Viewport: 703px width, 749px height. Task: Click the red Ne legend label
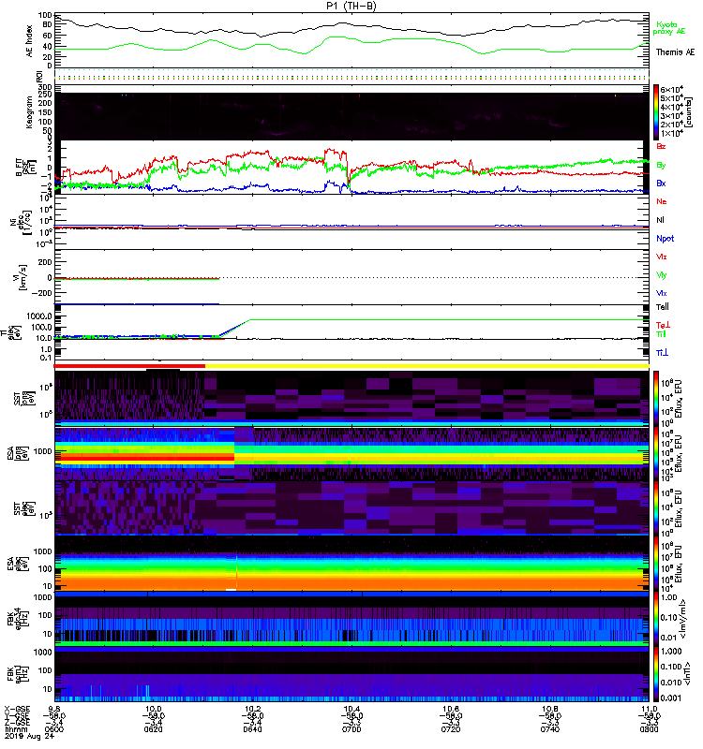(662, 201)
